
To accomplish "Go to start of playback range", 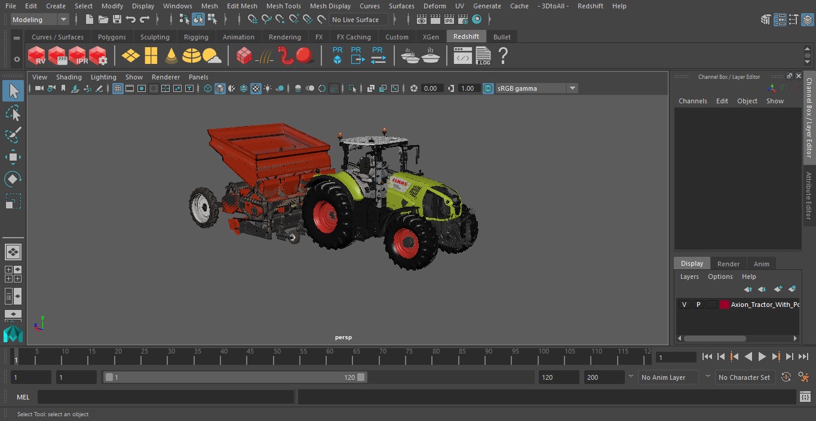I will point(707,357).
